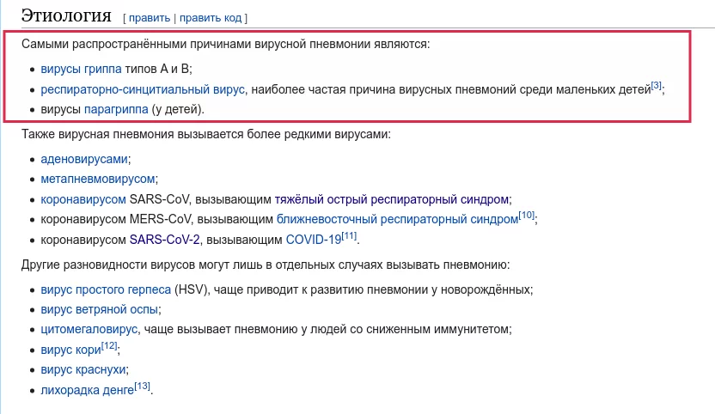This screenshot has height=414, width=715.
Task: Follow the 'метапневмовирусом' link
Action: tap(98, 179)
